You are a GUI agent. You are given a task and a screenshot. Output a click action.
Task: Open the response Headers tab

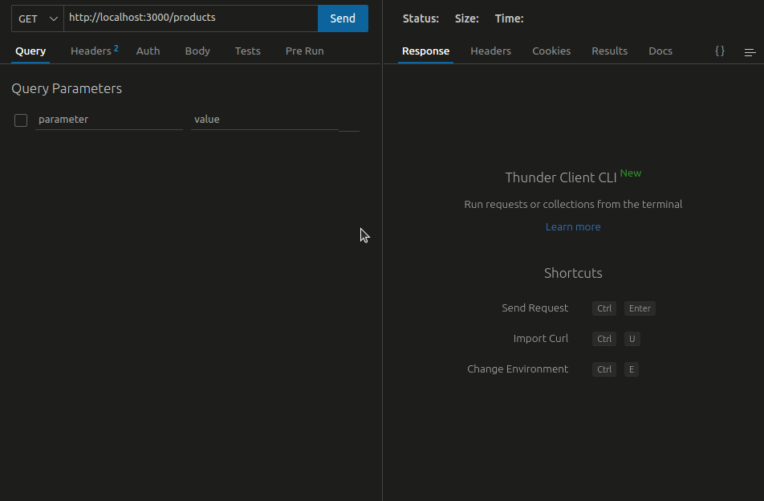pos(490,51)
